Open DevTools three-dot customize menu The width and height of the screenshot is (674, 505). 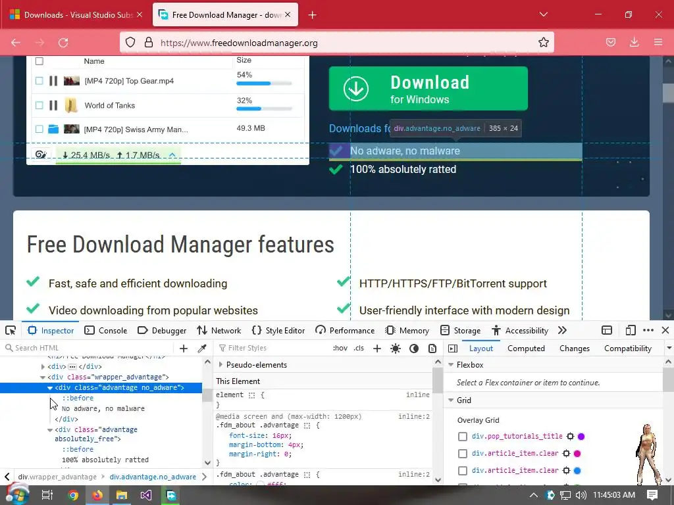point(648,330)
